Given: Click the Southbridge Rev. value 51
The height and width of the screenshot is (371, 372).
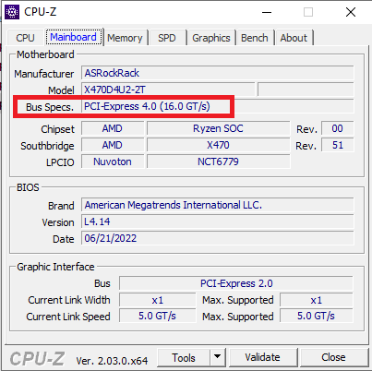Looking at the screenshot, I should pyautogui.click(x=338, y=145).
